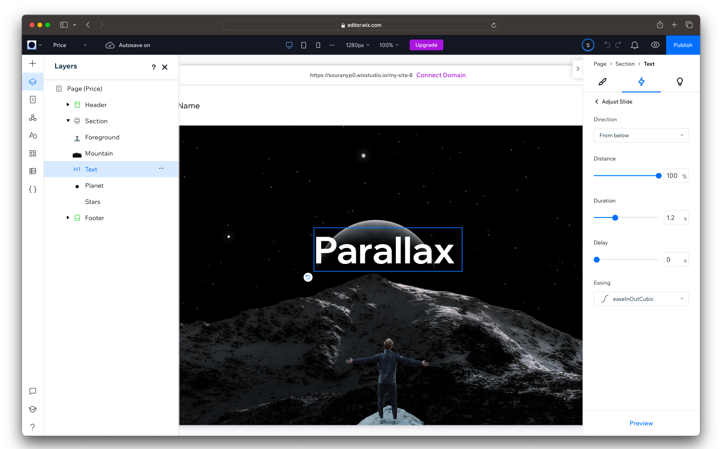
Task: Open the notifications bell
Action: (635, 45)
